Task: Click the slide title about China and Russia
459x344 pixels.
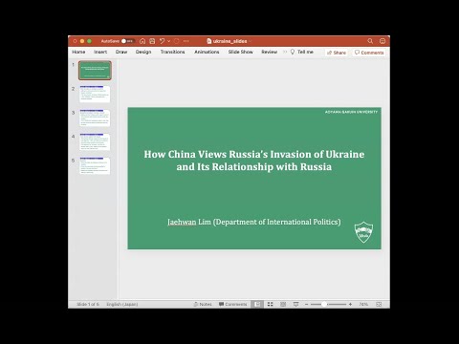Action: 254,161
